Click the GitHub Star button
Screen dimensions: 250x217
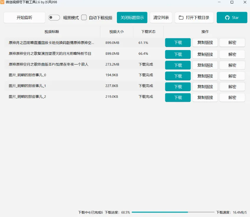[232, 18]
